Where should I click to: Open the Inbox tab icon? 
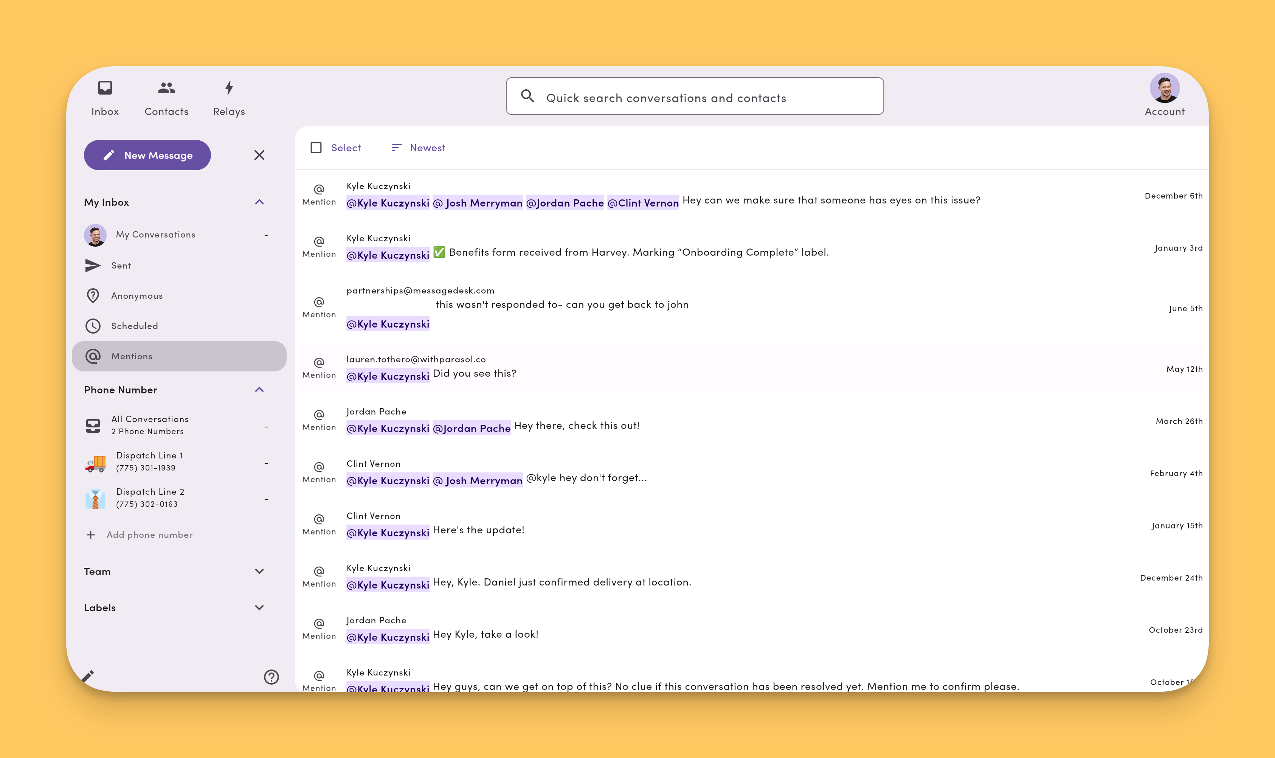pos(105,88)
